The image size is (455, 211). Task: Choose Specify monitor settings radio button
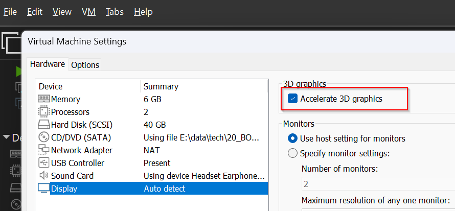click(x=293, y=153)
